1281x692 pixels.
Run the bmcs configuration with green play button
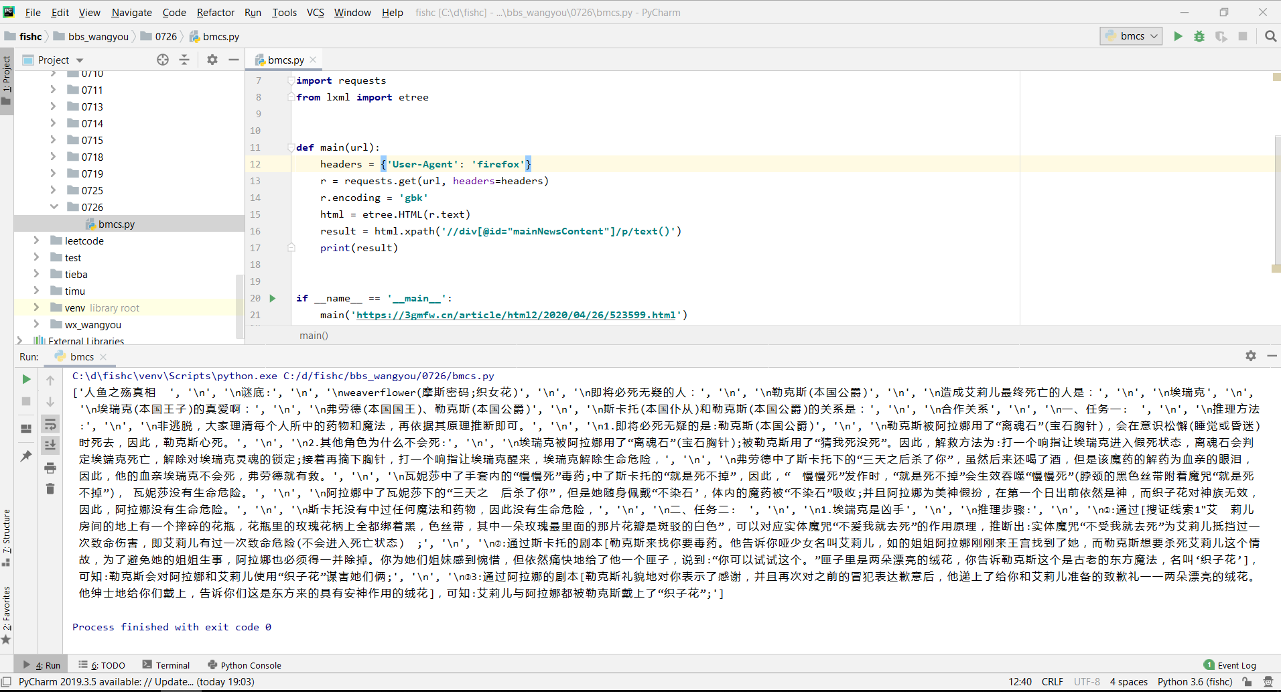tap(1178, 36)
